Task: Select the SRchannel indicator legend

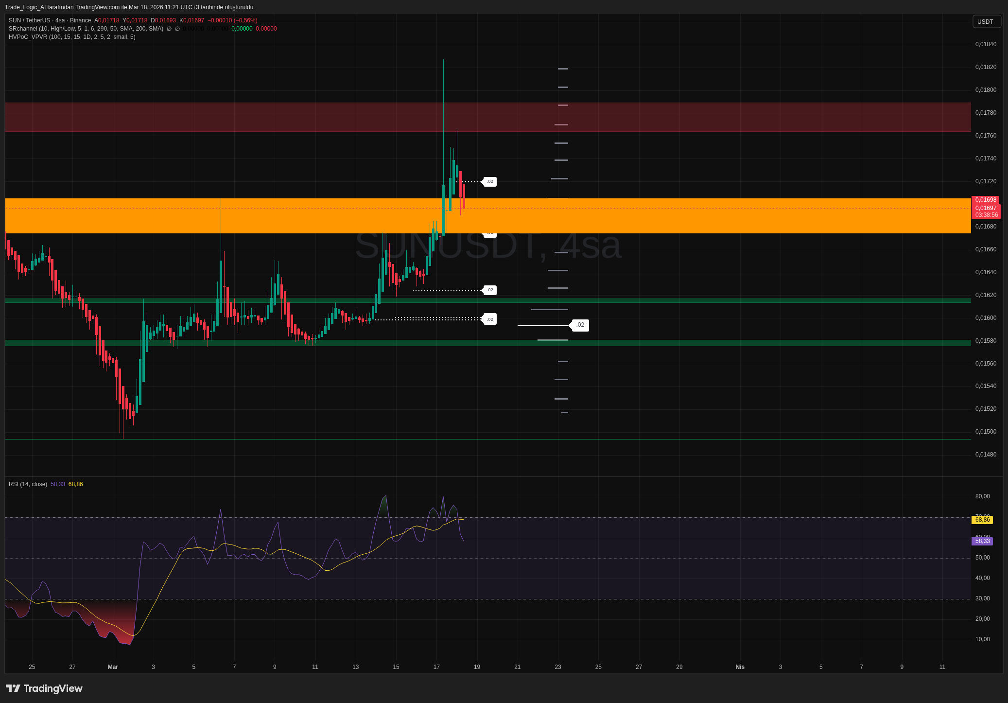Action: point(86,29)
